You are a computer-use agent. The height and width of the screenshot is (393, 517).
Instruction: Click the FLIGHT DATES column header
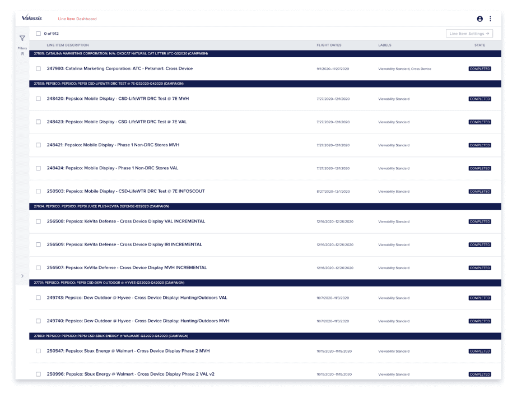pyautogui.click(x=329, y=45)
